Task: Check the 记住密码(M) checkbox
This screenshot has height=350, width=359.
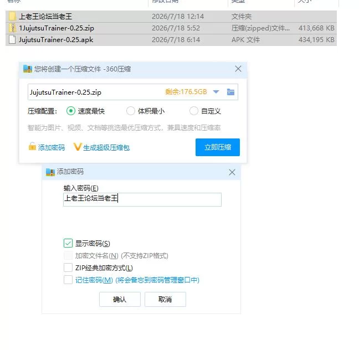Action: tap(68, 280)
